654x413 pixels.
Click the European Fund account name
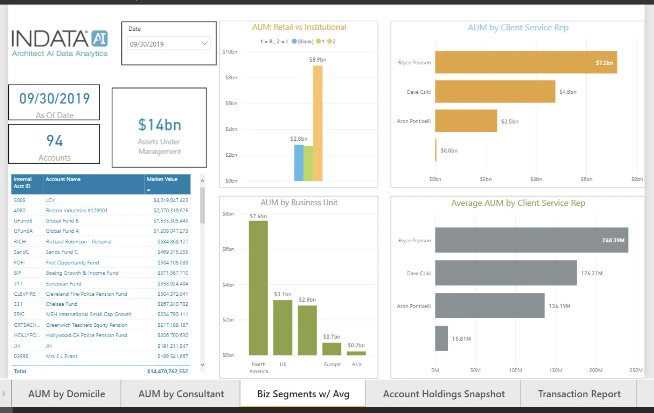pyautogui.click(x=63, y=283)
